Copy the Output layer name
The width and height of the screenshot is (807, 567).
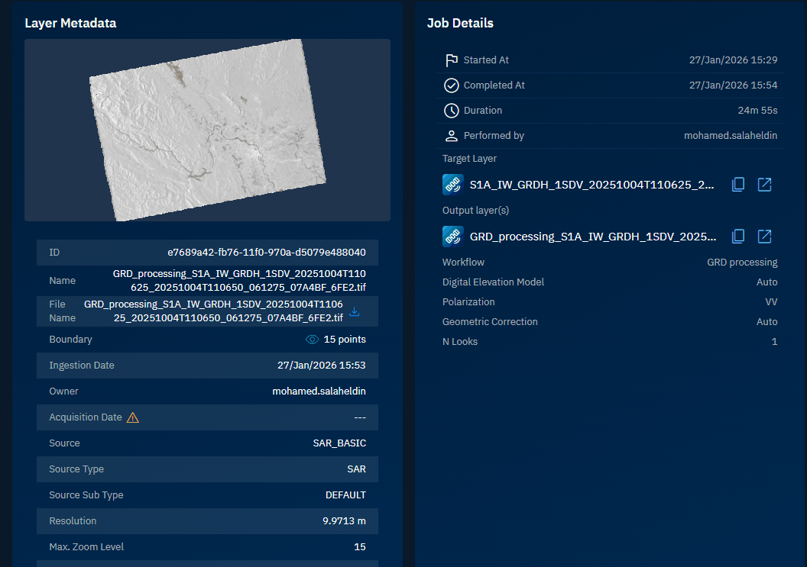738,237
